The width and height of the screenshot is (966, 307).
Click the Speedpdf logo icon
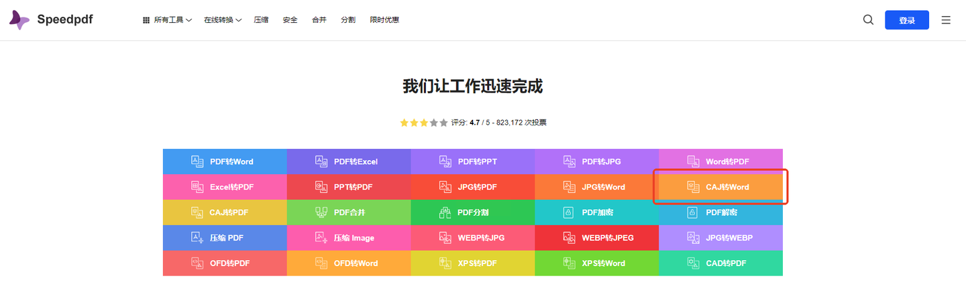click(x=19, y=20)
